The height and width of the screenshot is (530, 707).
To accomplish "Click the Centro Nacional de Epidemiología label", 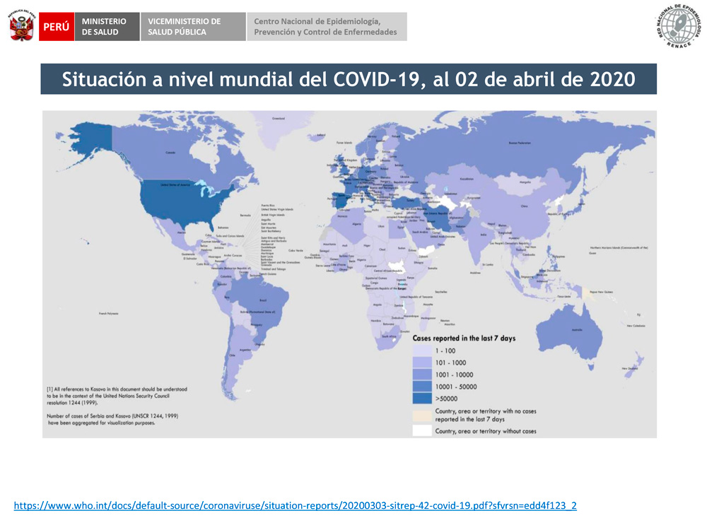I will [x=327, y=27].
